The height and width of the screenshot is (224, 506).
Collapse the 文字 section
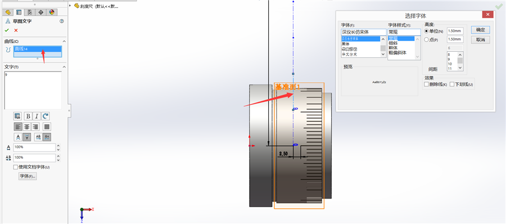point(64,67)
